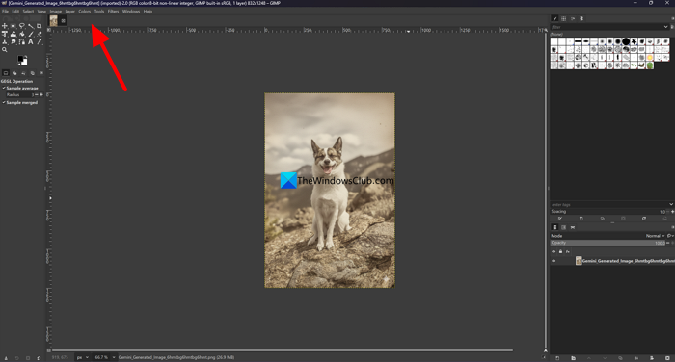Image resolution: width=675 pixels, height=362 pixels.
Task: Open the File menu
Action: point(5,12)
